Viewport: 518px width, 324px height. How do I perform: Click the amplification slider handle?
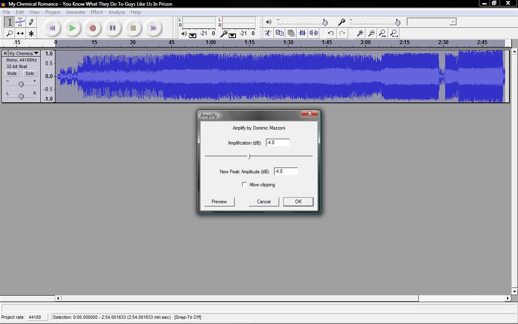249,156
